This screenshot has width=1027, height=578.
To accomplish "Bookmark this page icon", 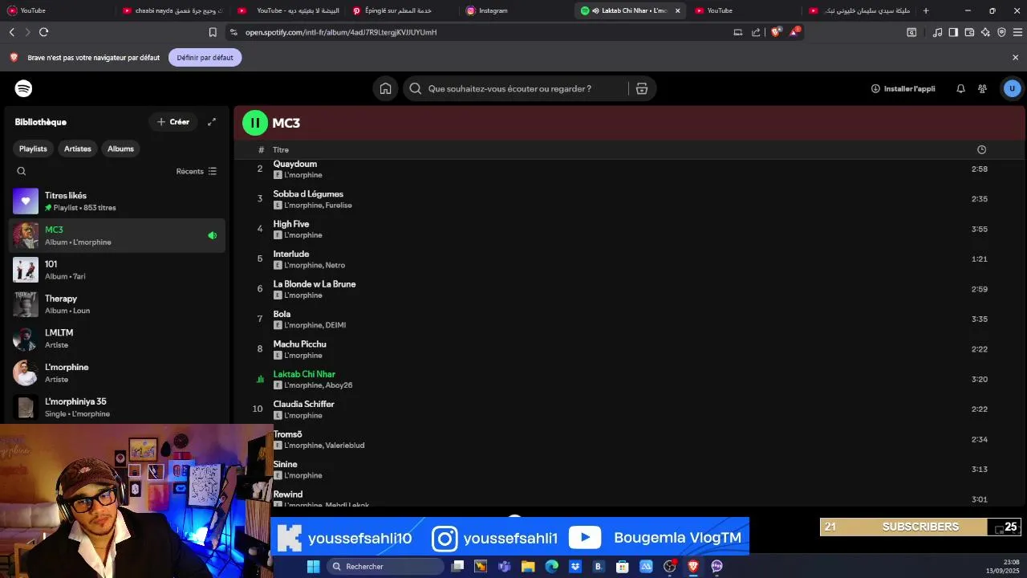I will (213, 32).
